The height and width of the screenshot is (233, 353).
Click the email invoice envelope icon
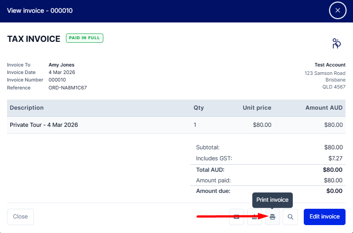click(237, 217)
